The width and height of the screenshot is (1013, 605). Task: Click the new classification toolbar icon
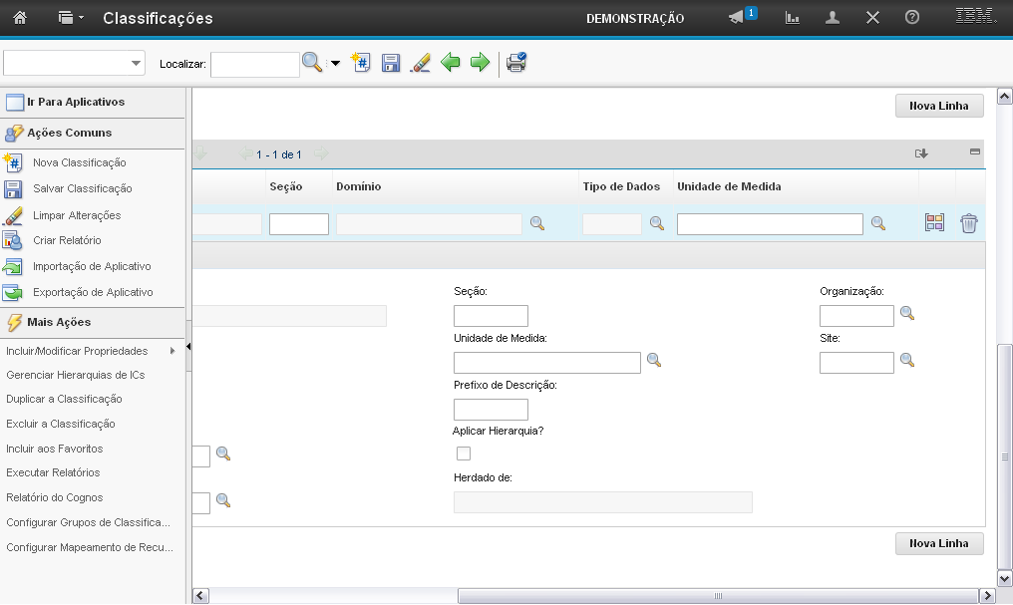pos(361,63)
